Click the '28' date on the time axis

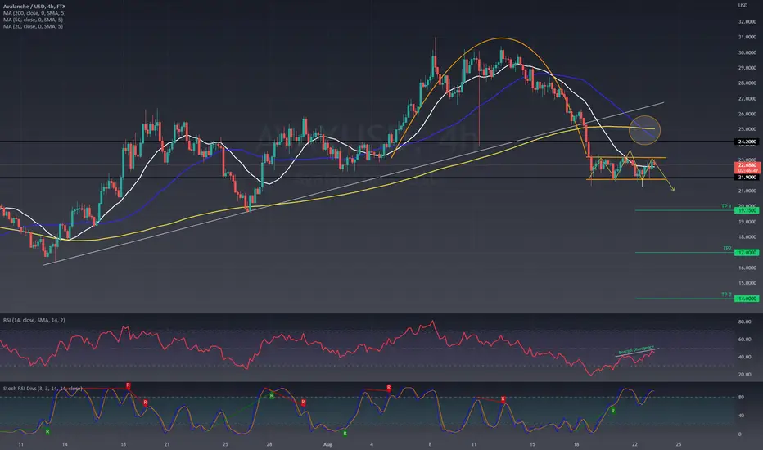pos(269,444)
